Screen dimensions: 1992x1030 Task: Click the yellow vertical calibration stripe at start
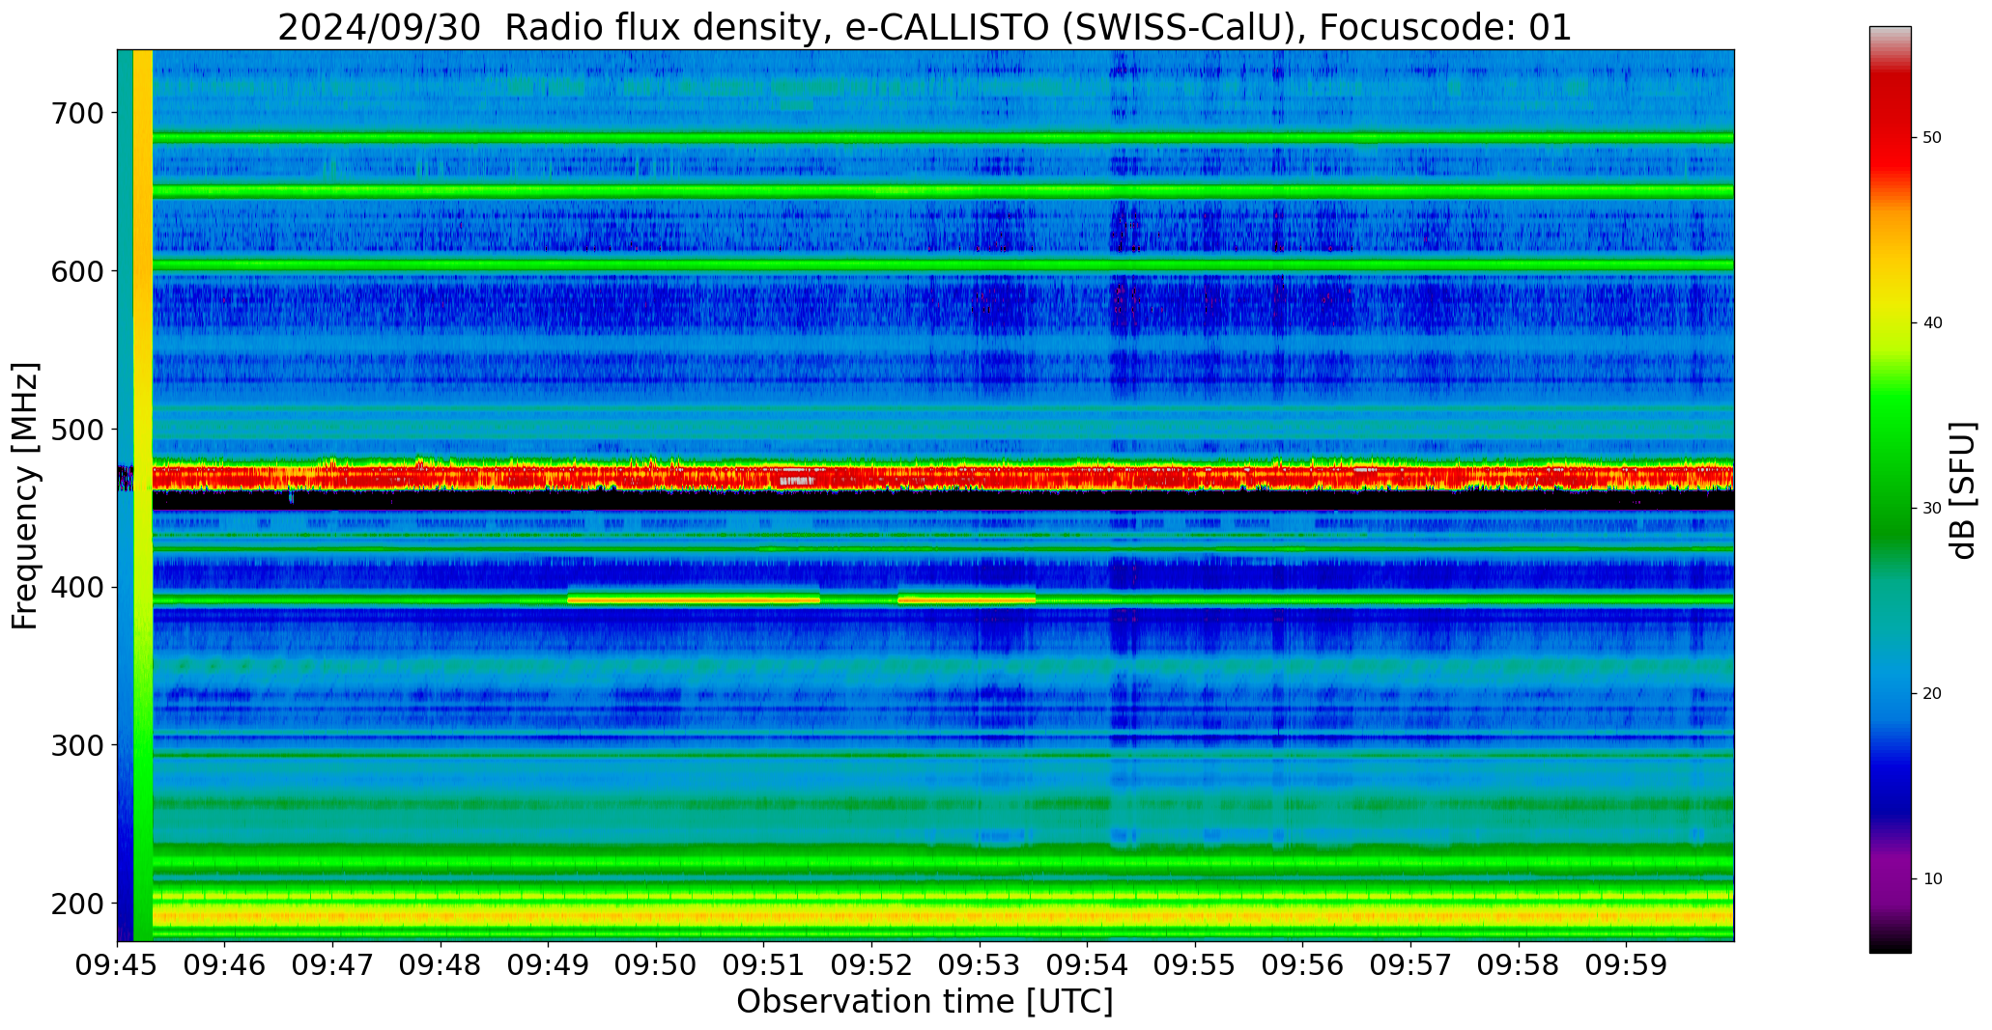click(x=143, y=495)
